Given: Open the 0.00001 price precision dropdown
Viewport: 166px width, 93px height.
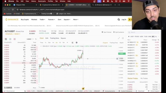Looking at the screenshot, I should [30, 39].
